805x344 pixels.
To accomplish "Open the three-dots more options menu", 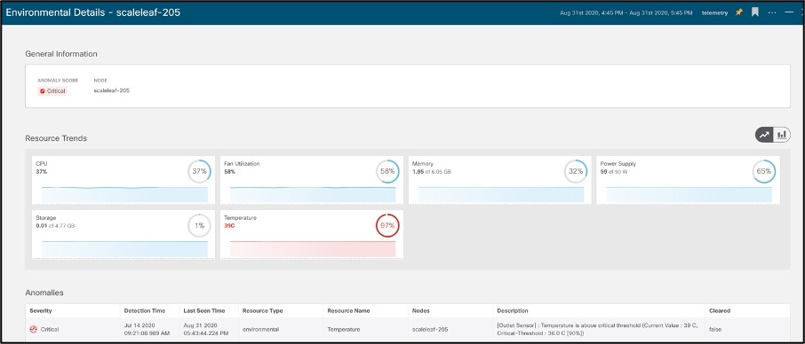I will (x=772, y=12).
